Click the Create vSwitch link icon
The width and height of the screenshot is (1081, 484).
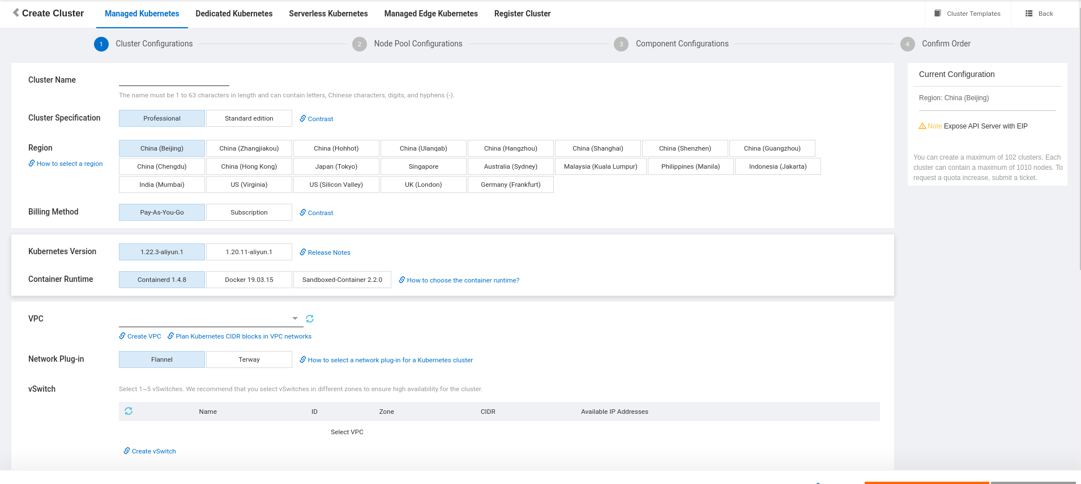click(x=127, y=451)
